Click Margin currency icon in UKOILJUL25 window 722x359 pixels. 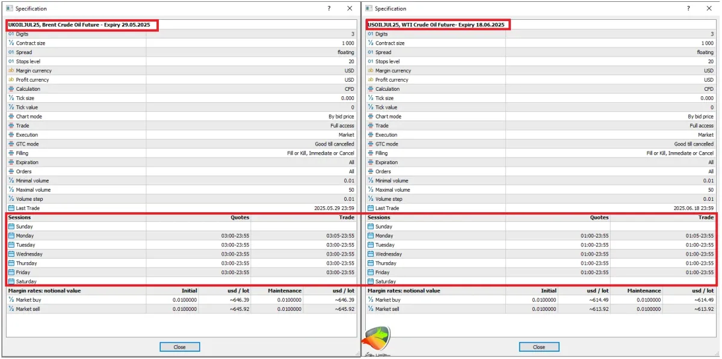(x=11, y=71)
